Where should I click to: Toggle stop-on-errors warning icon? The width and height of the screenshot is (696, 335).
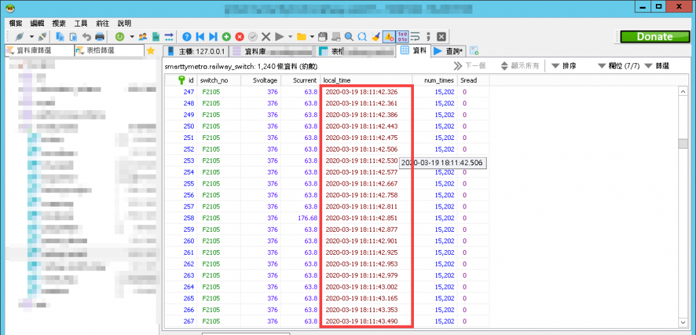[389, 37]
